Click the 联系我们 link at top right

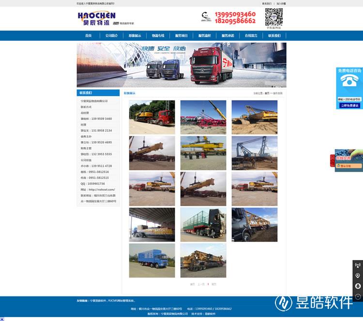pyautogui.click(x=267, y=3)
